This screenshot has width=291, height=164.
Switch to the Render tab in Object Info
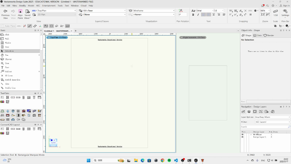point(269,35)
